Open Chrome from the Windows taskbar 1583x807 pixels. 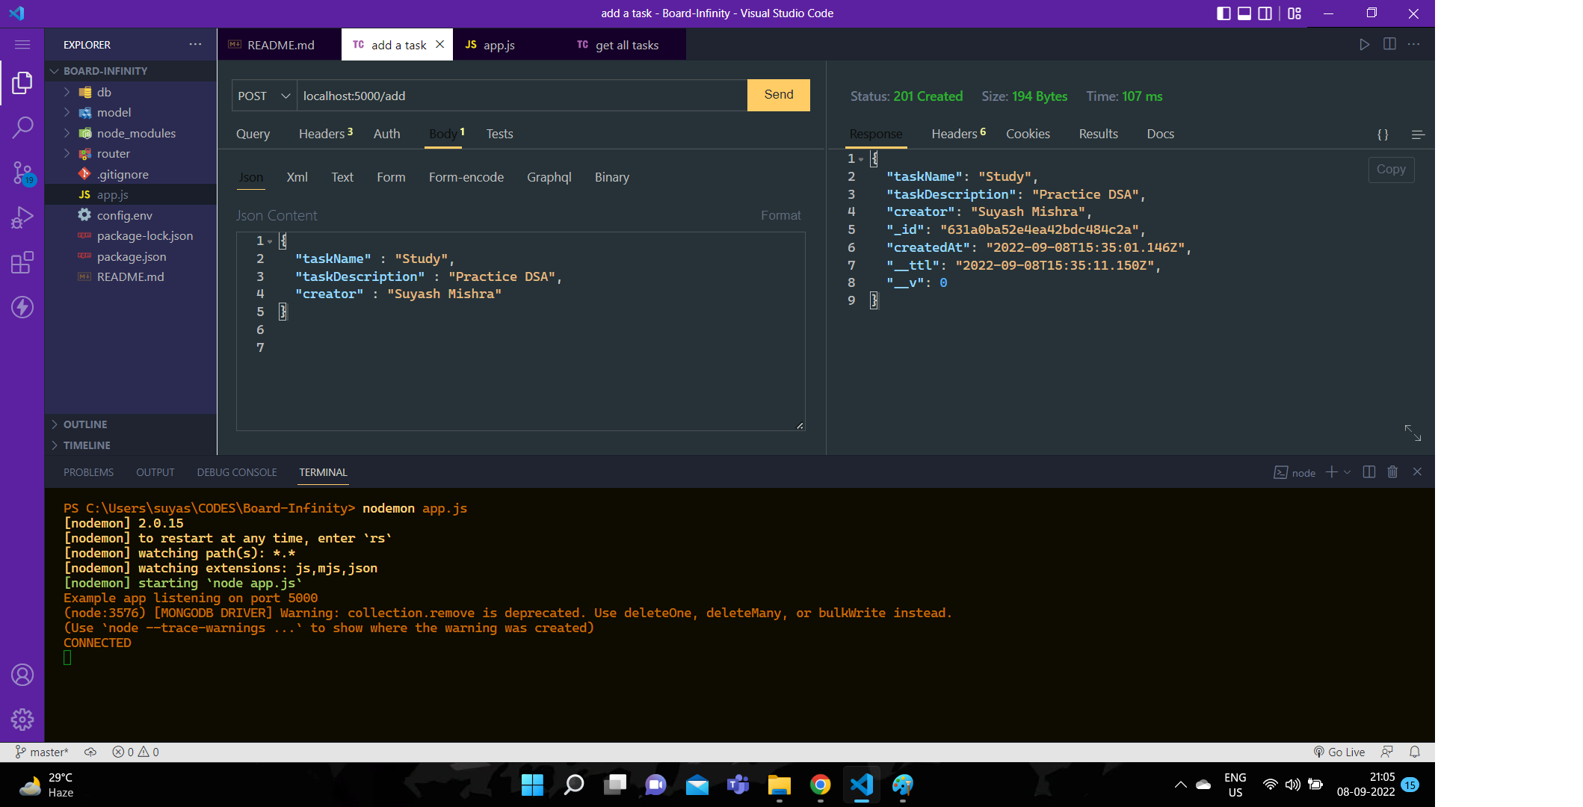point(821,785)
